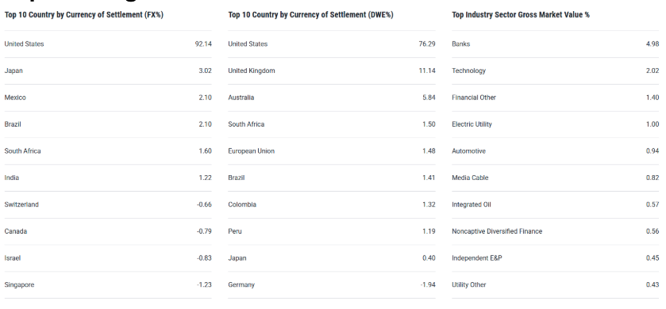Image resolution: width=666 pixels, height=309 pixels.
Task: Click the 1.19 value for Peru
Action: pos(429,231)
